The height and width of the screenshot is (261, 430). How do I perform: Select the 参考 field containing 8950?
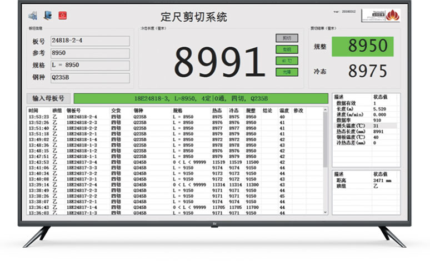click(90, 53)
